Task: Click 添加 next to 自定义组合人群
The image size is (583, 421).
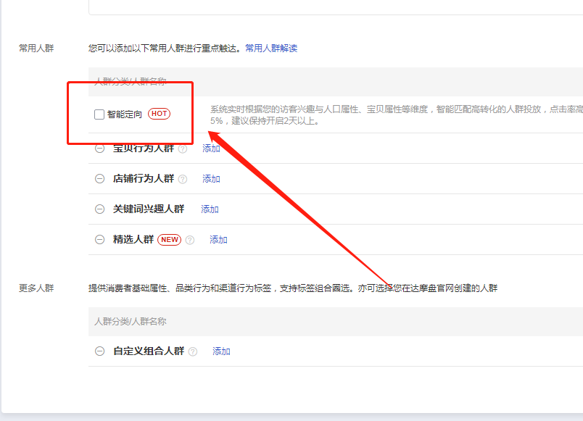Action: [x=221, y=351]
